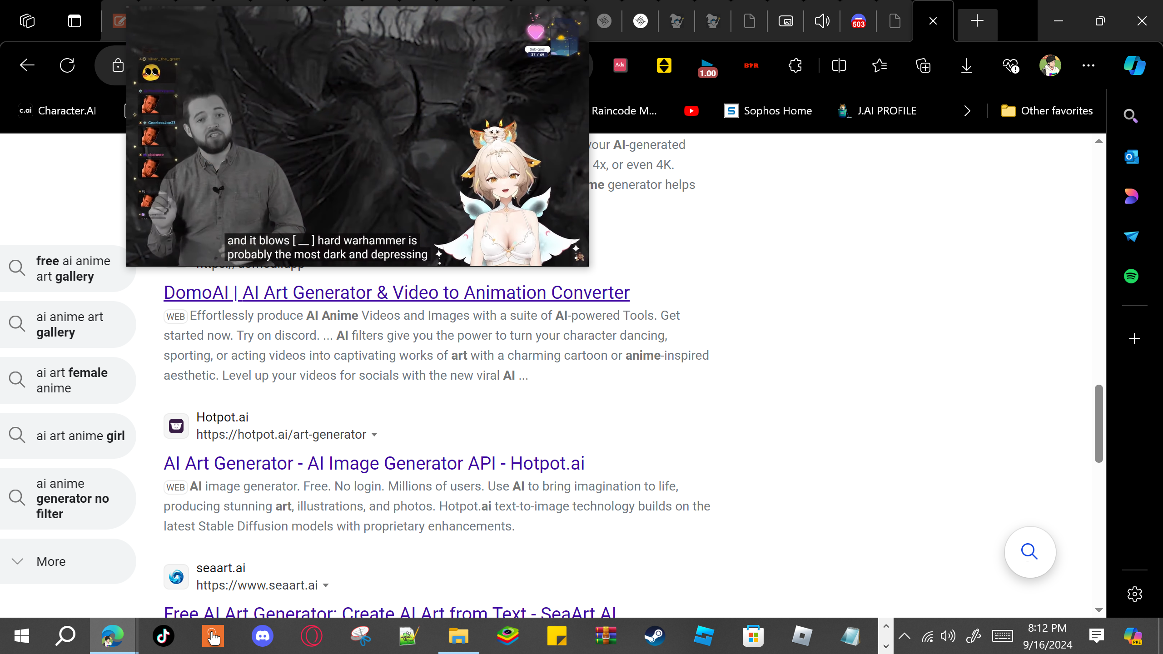Screen dimensions: 1163x654
Task: Search 'ai anime generator no filter' suggestion
Action: 67,498
